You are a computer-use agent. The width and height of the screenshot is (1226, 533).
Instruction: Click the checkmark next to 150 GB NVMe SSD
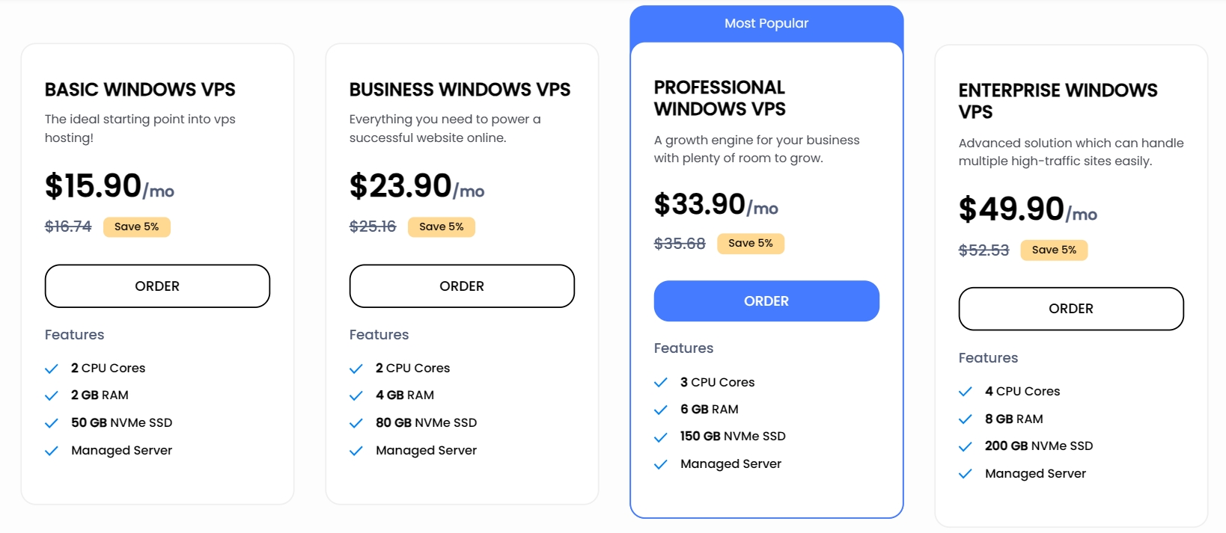662,437
